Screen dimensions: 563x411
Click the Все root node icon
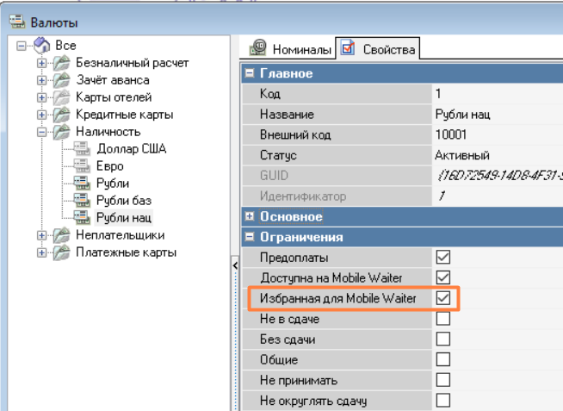coord(41,46)
